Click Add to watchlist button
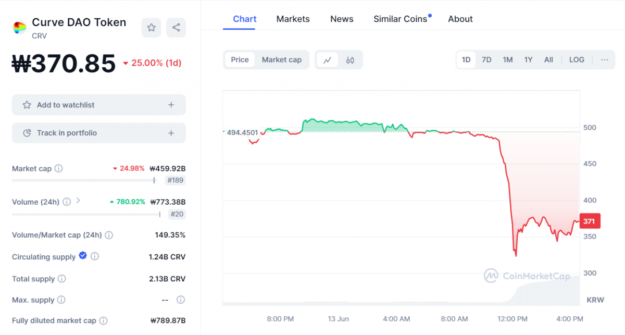The height and width of the screenshot is (335, 625). [x=99, y=105]
